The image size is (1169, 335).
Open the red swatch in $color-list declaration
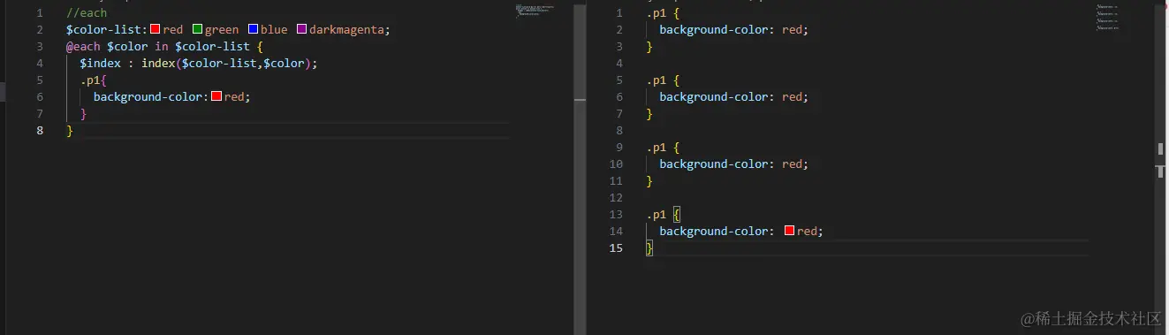(156, 29)
